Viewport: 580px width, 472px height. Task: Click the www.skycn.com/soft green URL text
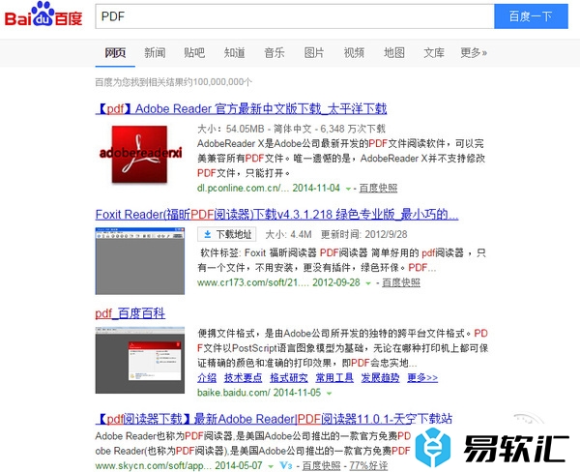pyautogui.click(x=154, y=465)
